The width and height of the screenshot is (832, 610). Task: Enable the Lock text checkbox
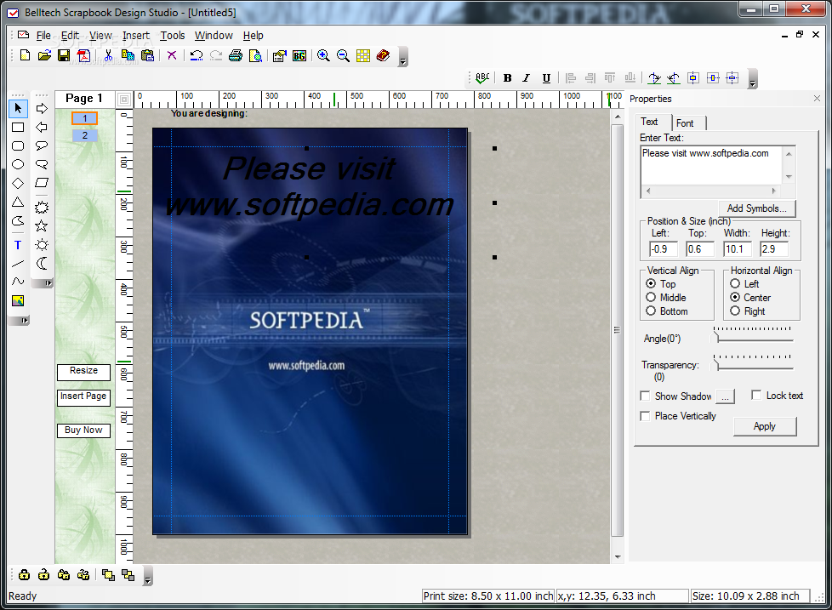pos(756,395)
